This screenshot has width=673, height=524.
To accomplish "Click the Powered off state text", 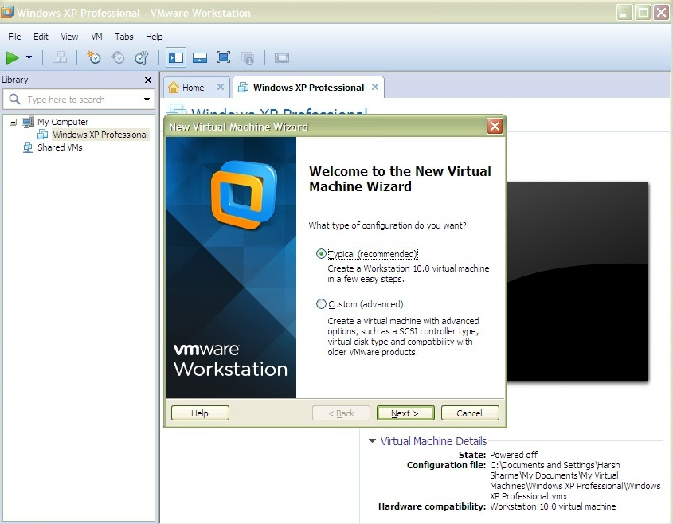I will point(514,455).
